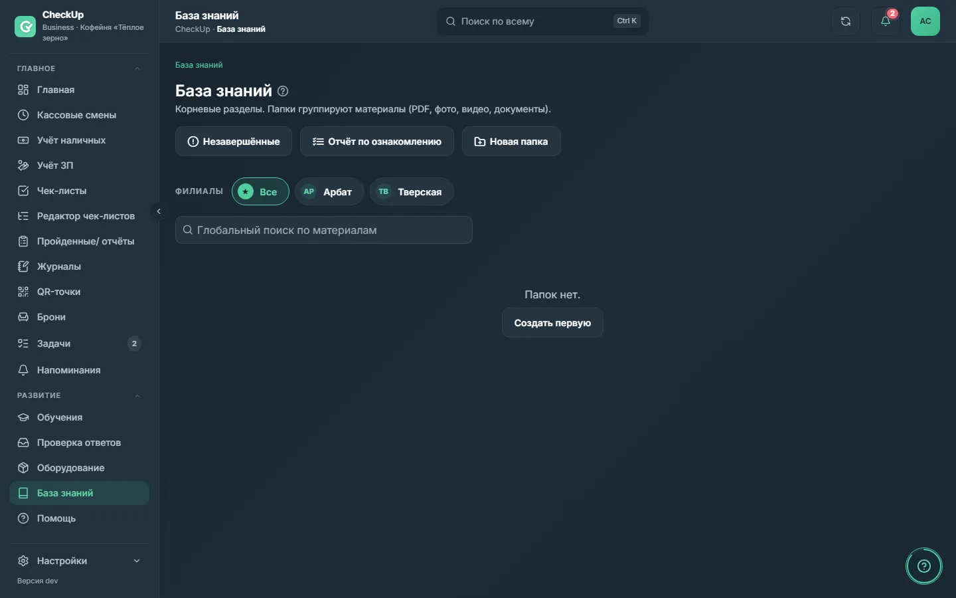Click the Пройденные/ отчёты clipboard icon
The image size is (956, 598).
click(23, 241)
